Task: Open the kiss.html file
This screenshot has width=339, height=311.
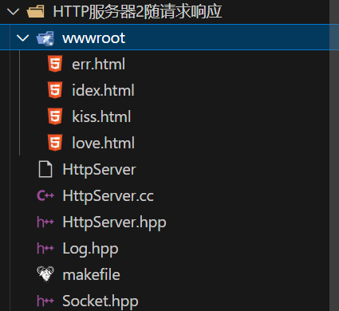Action: point(101,116)
